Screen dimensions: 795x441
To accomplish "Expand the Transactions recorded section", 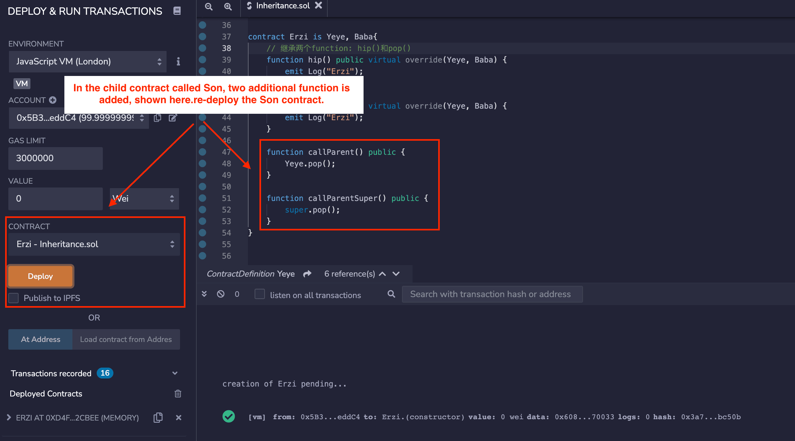I will click(x=175, y=373).
